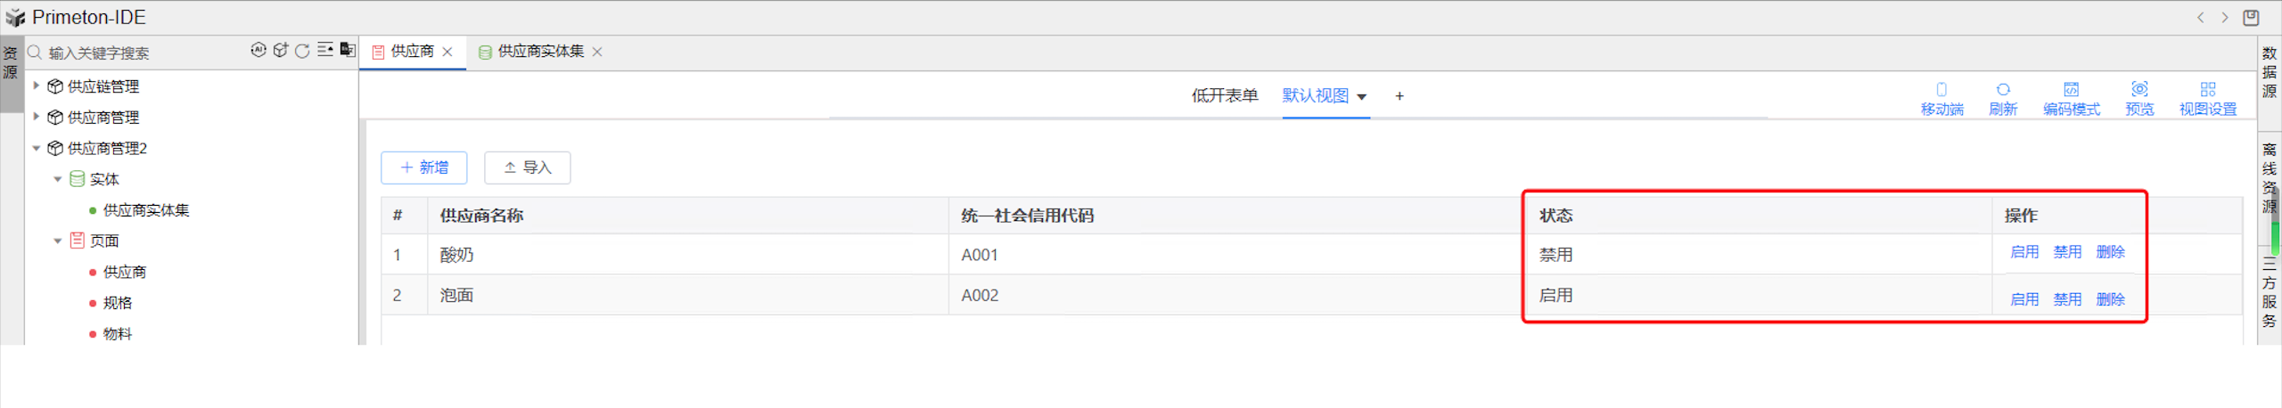2282x408 pixels.
Task: Open the 默认视图 dropdown arrow
Action: click(1361, 97)
